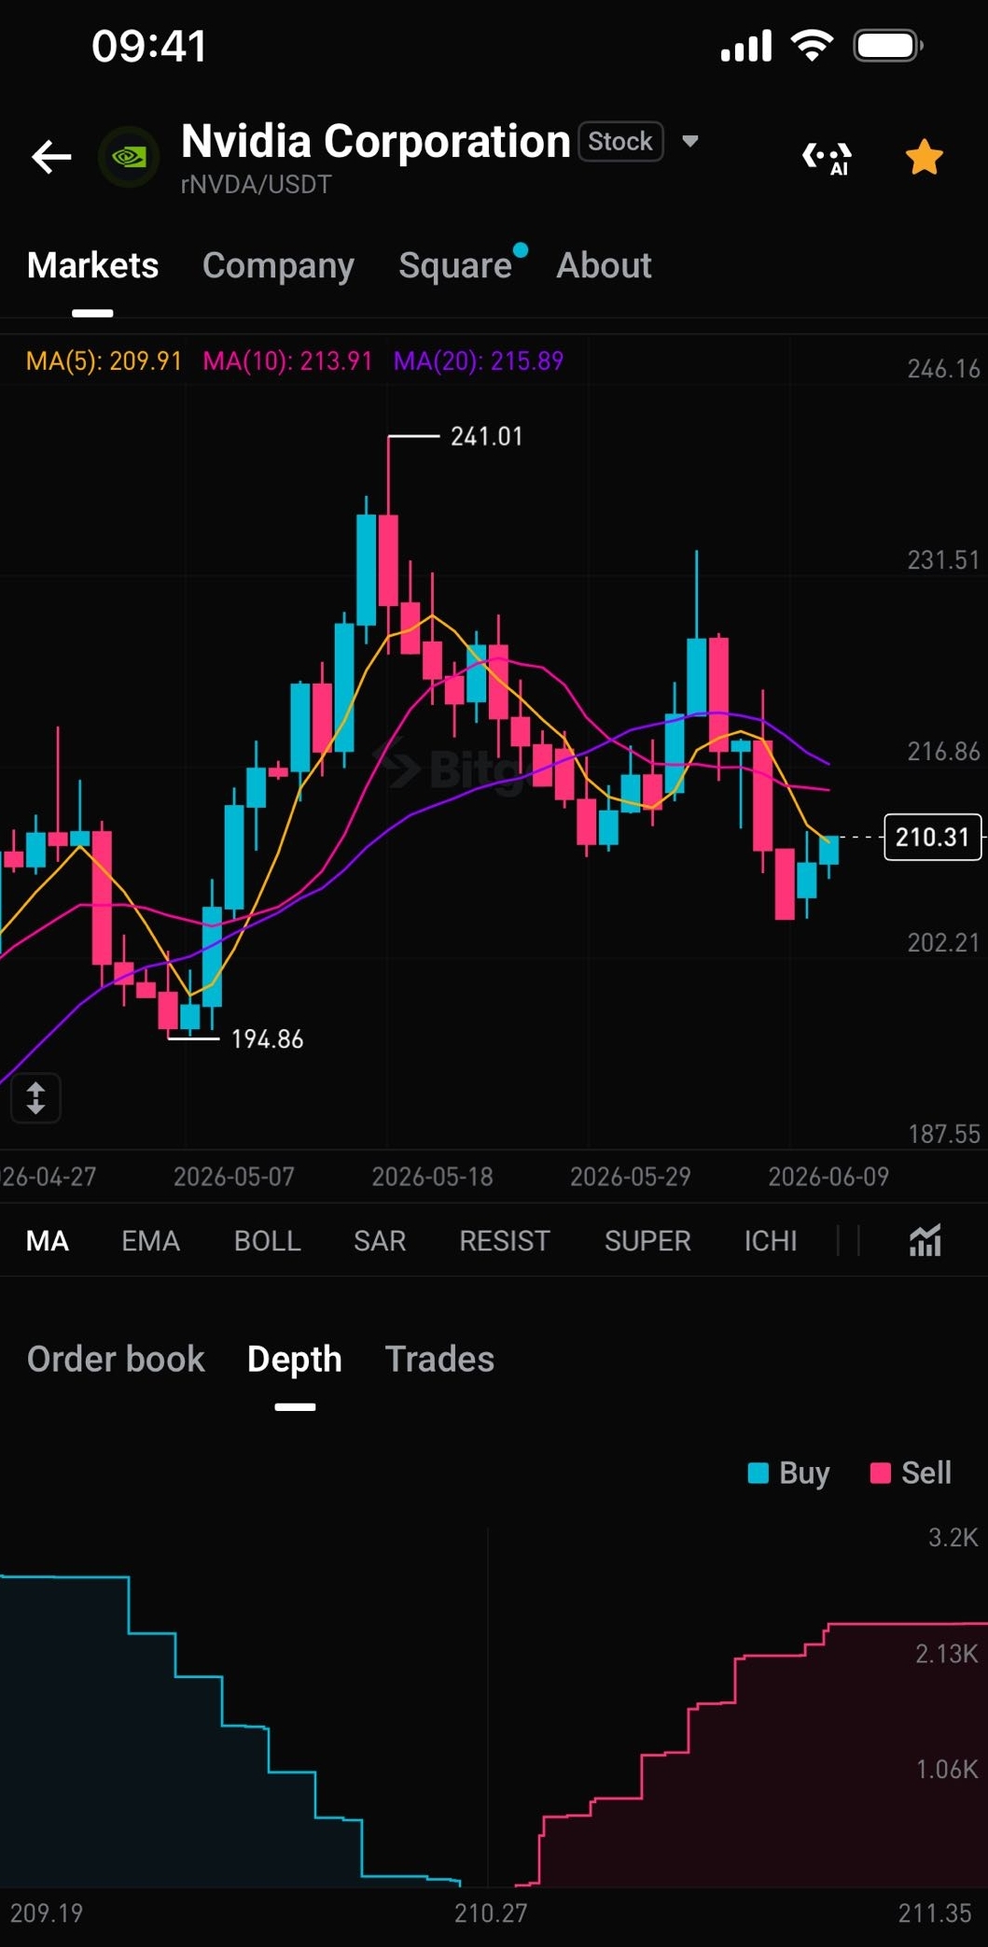Open the About tab
Image resolution: width=988 pixels, height=1947 pixels.
pos(604,265)
